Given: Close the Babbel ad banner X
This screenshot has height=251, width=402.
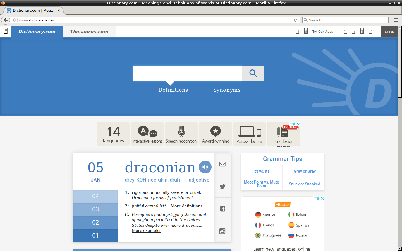Looking at the screenshot, I should (298, 124).
